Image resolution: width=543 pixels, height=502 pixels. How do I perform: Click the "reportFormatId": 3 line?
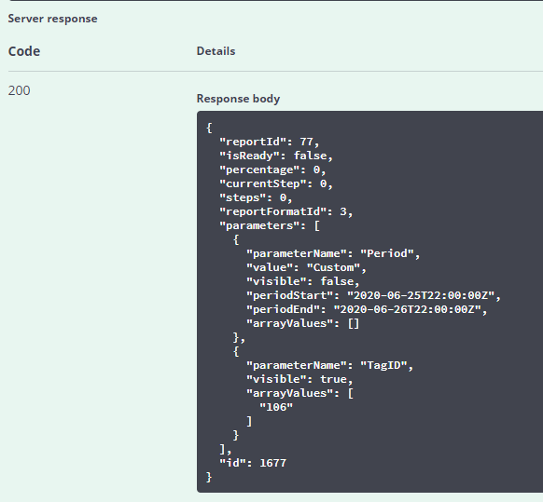coord(286,211)
